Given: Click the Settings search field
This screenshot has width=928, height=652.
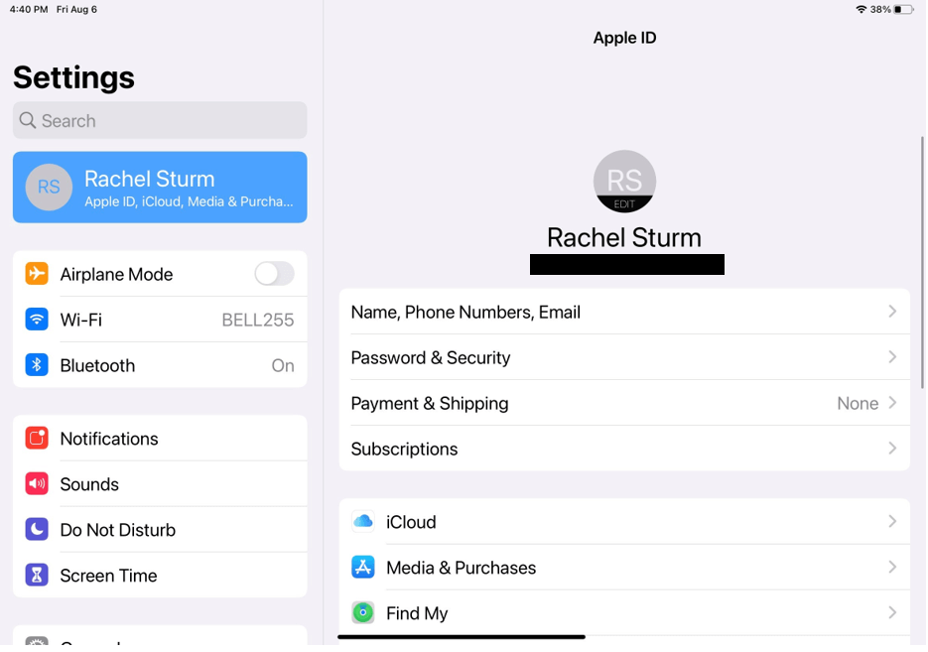Looking at the screenshot, I should point(160,121).
